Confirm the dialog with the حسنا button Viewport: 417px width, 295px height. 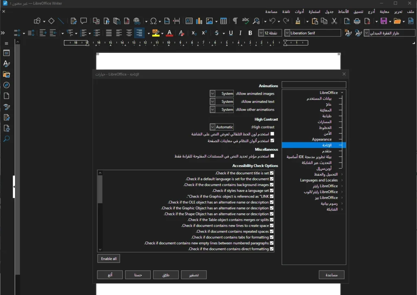tap(138, 275)
